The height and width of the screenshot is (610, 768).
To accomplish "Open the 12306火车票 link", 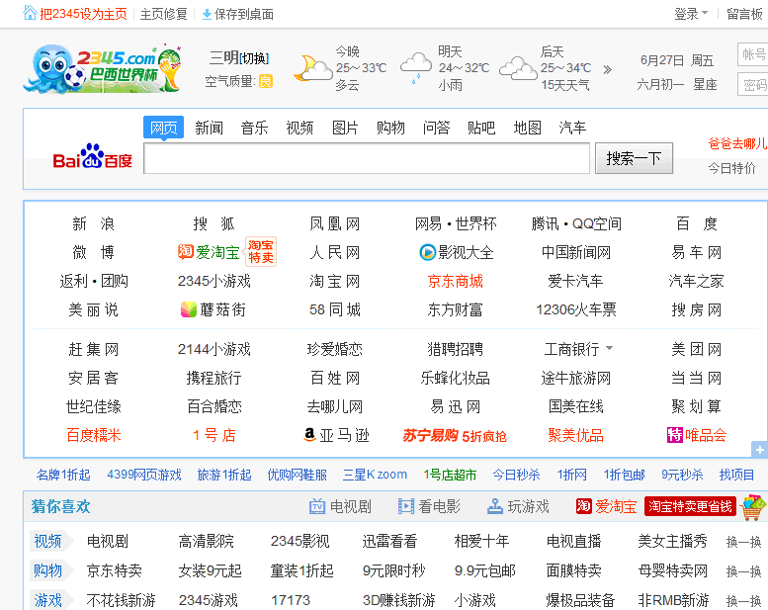I will point(576,309).
